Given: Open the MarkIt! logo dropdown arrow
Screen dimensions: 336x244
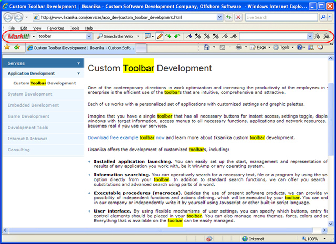Looking at the screenshot, I should point(34,36).
